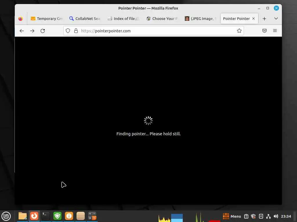Launch the Terminal from the panel

(46, 216)
